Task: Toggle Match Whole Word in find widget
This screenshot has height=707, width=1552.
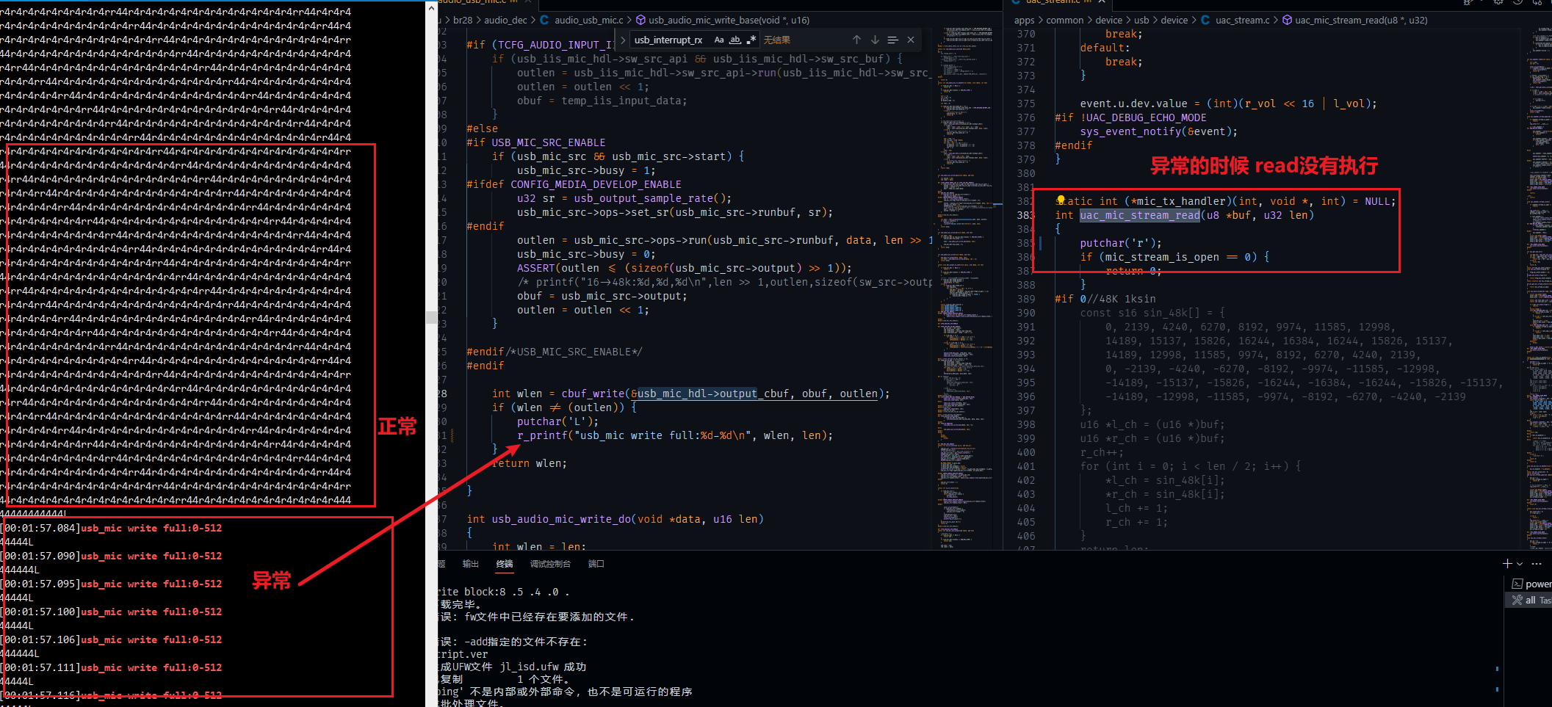Action: tap(735, 40)
